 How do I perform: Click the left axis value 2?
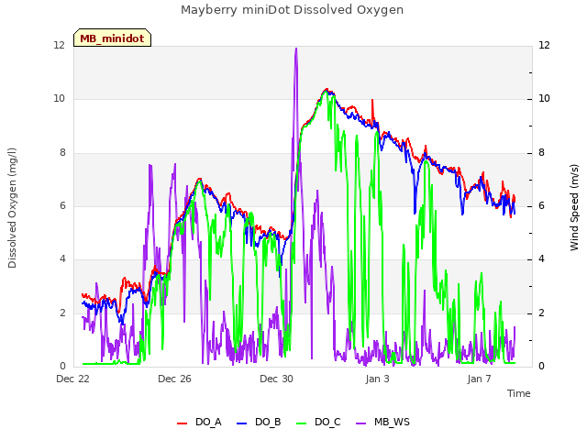coord(62,313)
